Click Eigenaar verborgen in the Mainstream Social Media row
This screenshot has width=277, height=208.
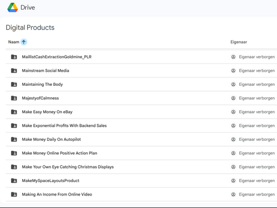point(257,71)
